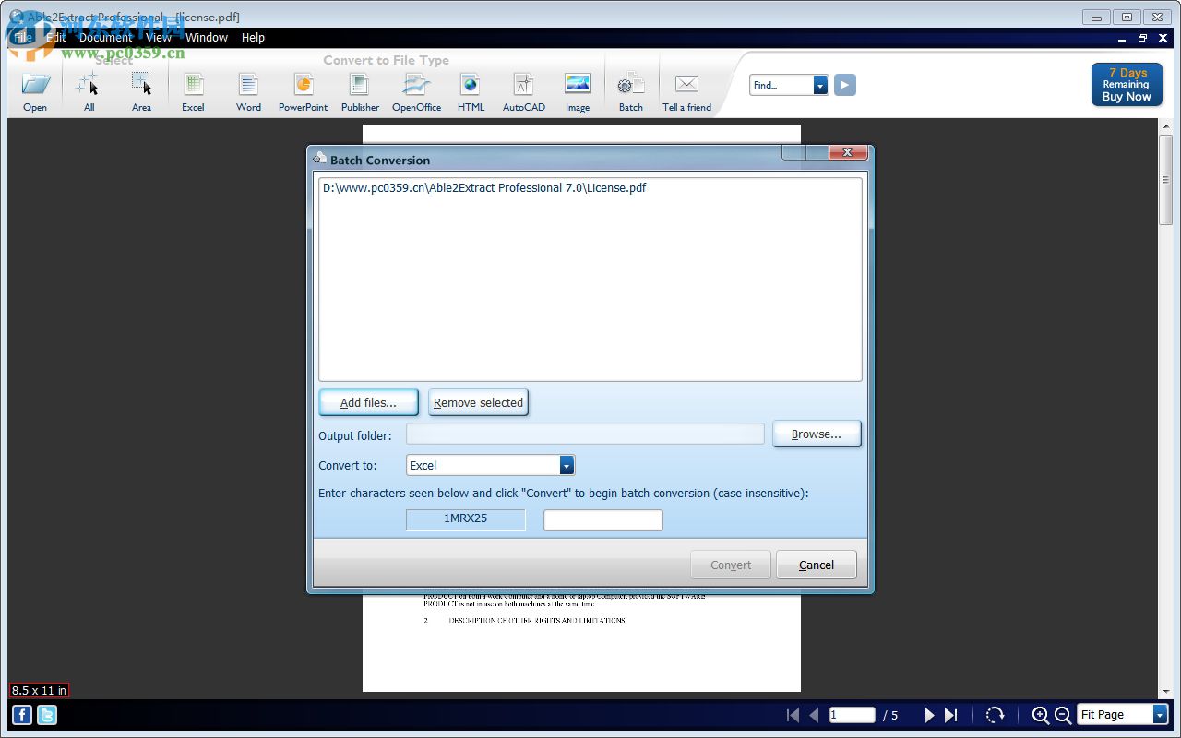Click the scroll up arrow of the document
The height and width of the screenshot is (738, 1181).
pos(1166,126)
